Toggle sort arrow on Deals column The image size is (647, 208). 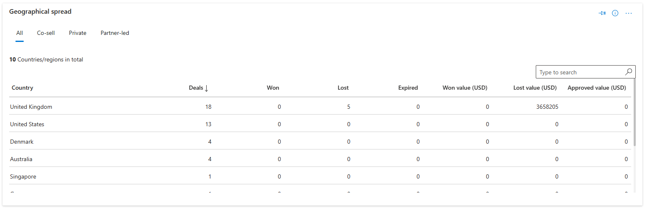207,88
